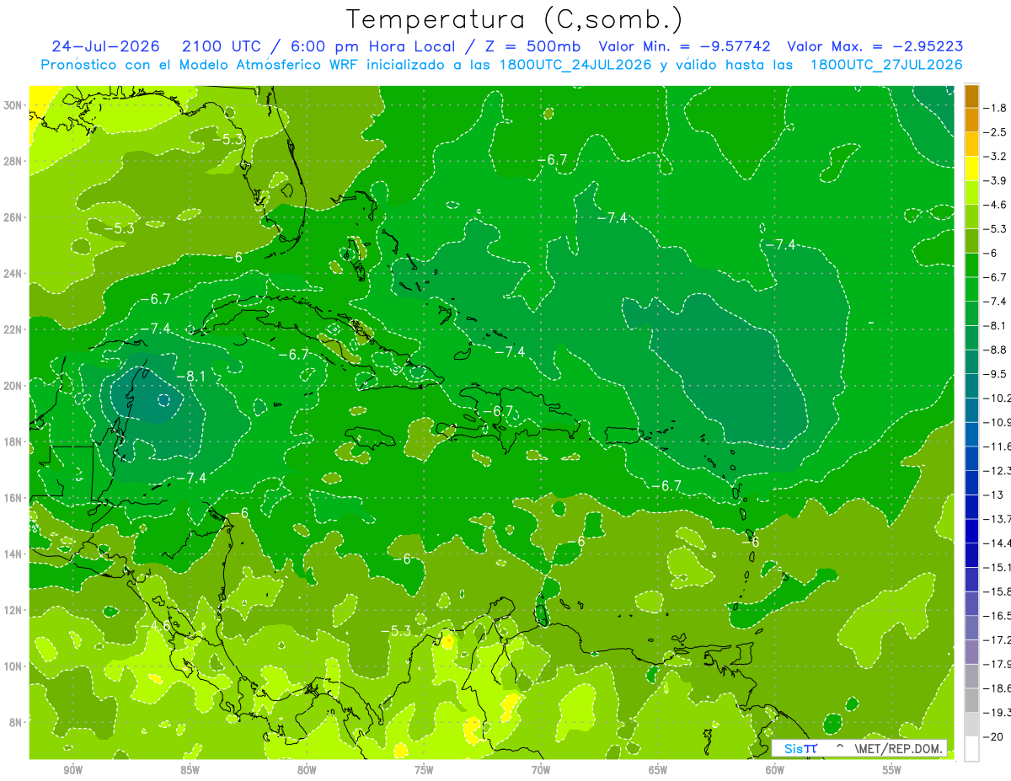Click the '22N' latitude axis label

pyautogui.click(x=14, y=329)
